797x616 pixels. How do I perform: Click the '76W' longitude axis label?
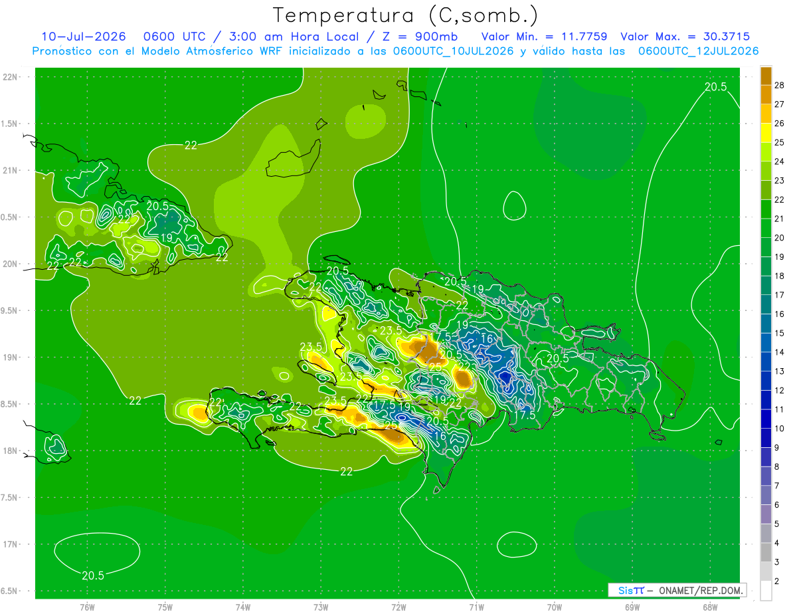click(87, 607)
